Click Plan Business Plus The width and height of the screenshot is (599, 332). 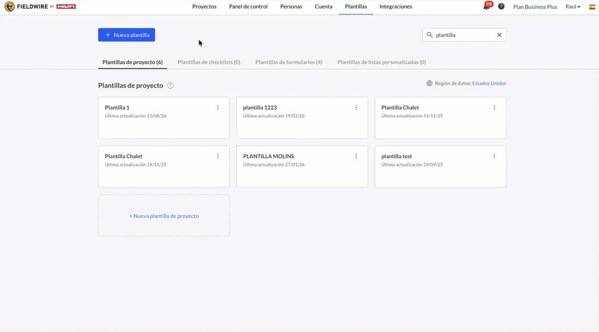(535, 7)
